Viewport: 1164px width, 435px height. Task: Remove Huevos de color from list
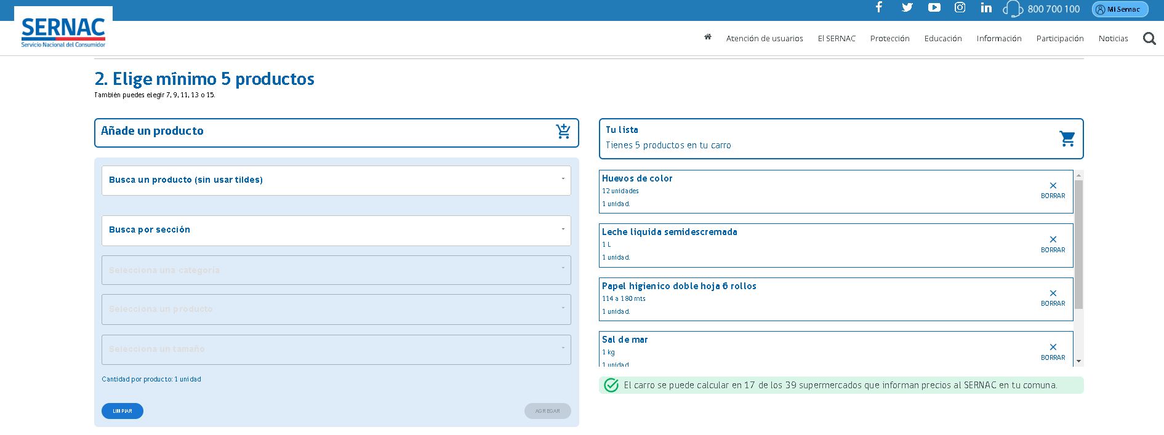pyautogui.click(x=1053, y=190)
